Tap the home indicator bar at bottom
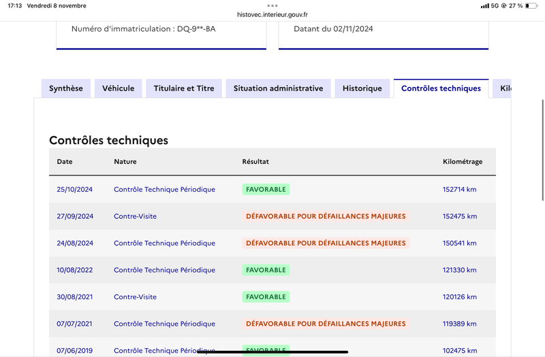The image size is (545, 357). (272, 352)
